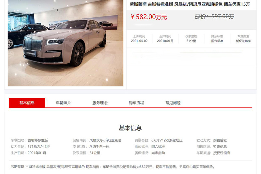The width and height of the screenshot is (261, 174).
Task: Click the 生产时间 2021年01月 info cell
Action: 165,39
